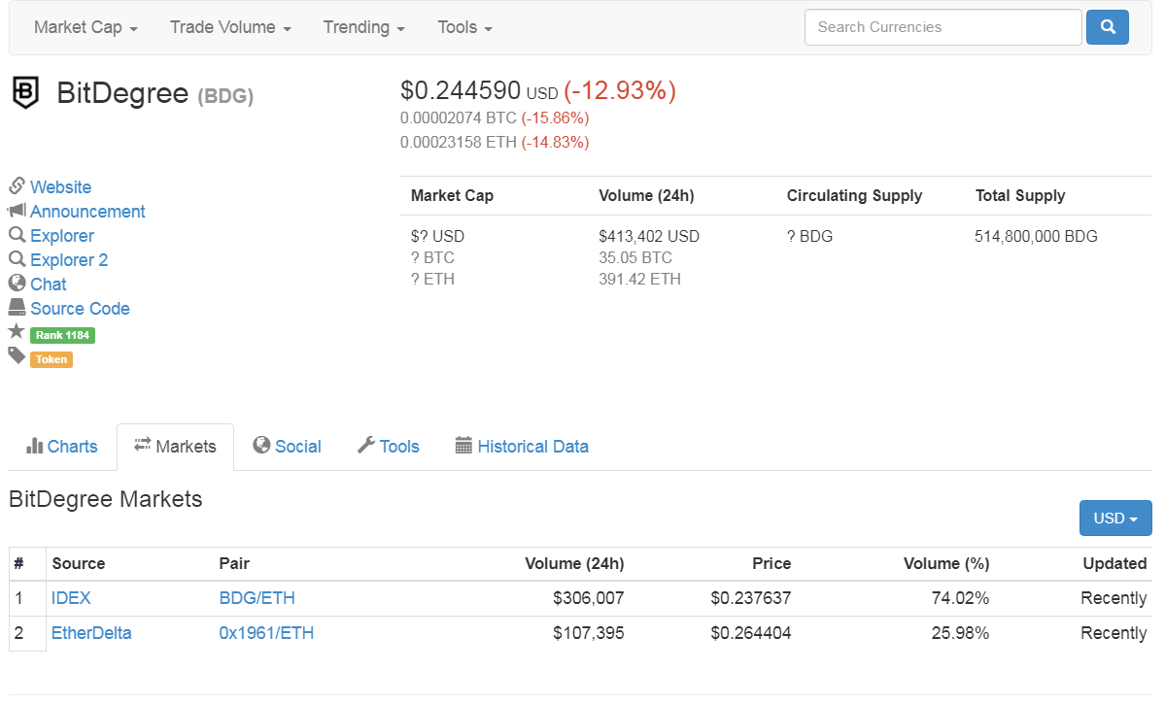Image resolution: width=1165 pixels, height=704 pixels.
Task: Click the 514,800,000 BDG total supply value
Action: pyautogui.click(x=1036, y=236)
